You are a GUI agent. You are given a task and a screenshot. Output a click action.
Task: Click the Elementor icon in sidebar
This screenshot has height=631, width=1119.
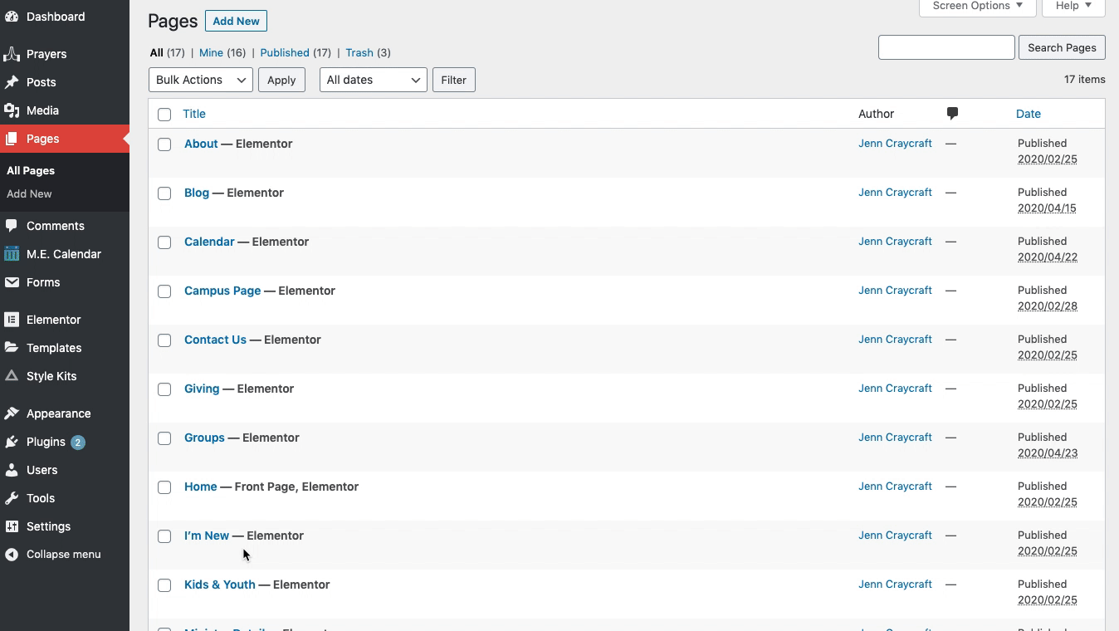12,320
